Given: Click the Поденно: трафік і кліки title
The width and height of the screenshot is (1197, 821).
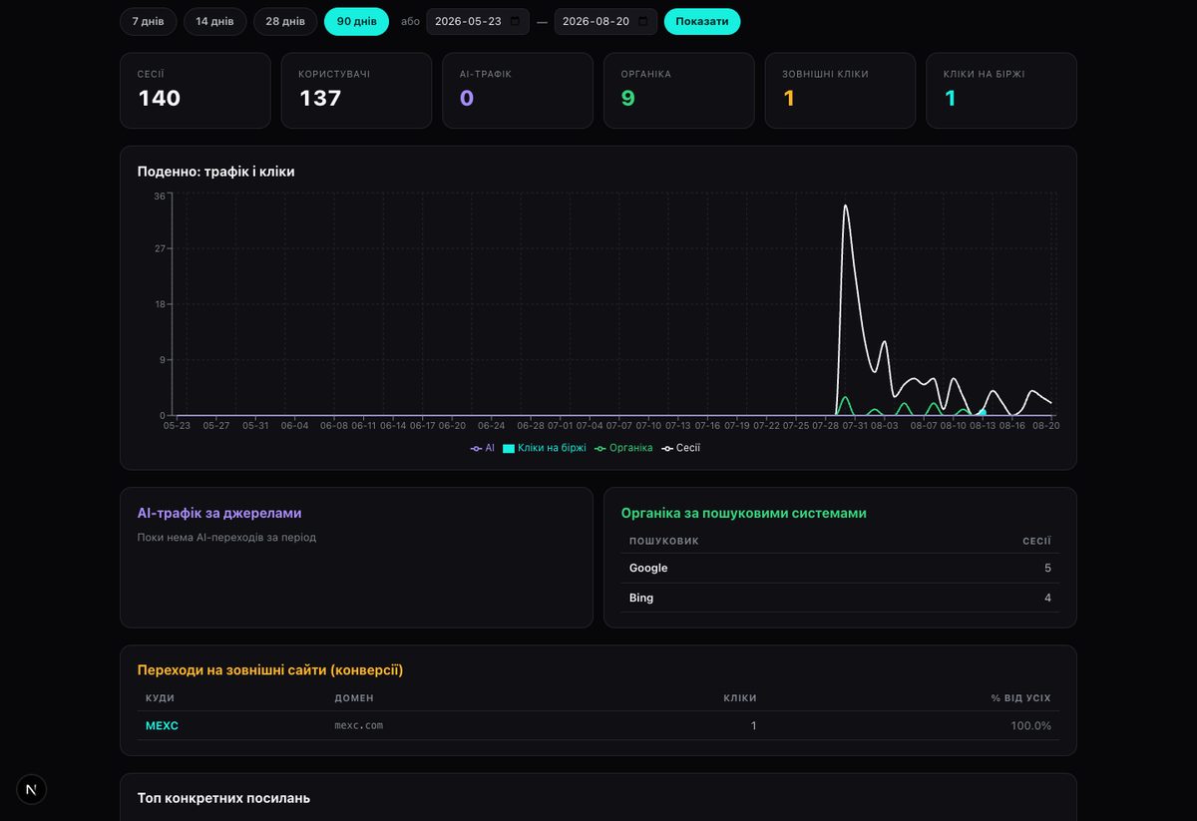Looking at the screenshot, I should pyautogui.click(x=216, y=172).
